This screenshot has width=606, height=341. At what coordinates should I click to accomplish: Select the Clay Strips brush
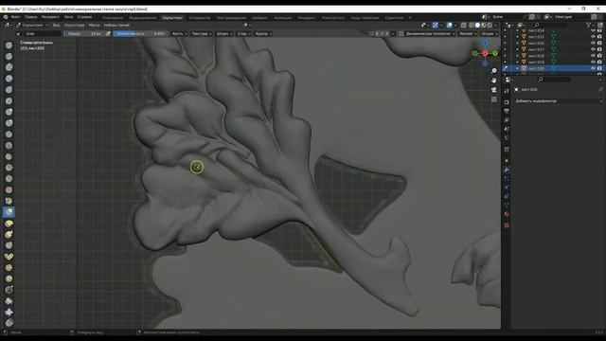9,79
